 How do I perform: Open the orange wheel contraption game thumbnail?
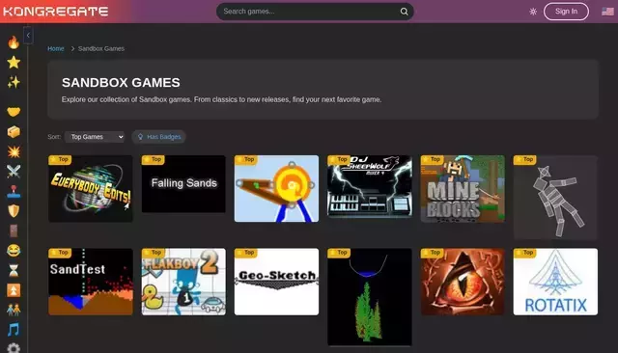277,188
